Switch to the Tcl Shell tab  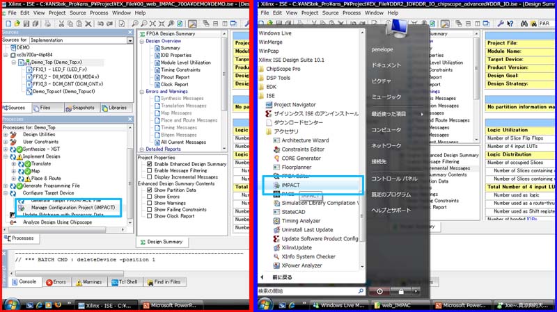click(125, 282)
